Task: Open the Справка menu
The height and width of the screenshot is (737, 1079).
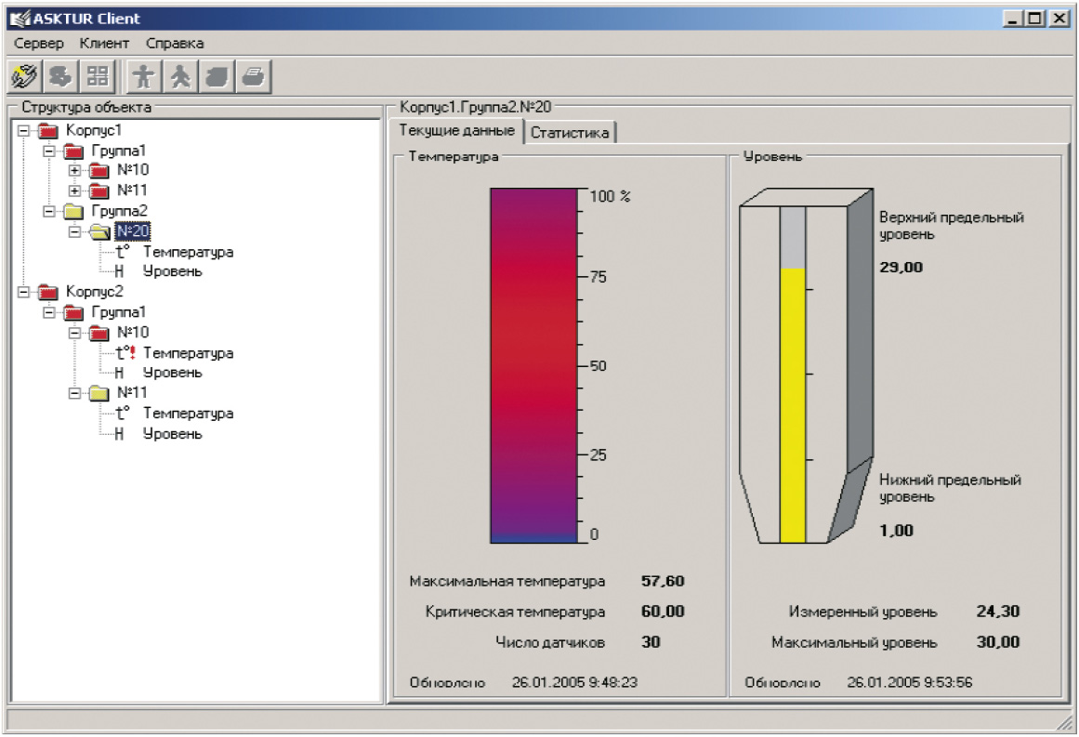Action: (175, 44)
